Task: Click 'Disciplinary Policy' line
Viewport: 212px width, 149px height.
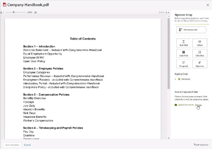Action: tap(61, 87)
